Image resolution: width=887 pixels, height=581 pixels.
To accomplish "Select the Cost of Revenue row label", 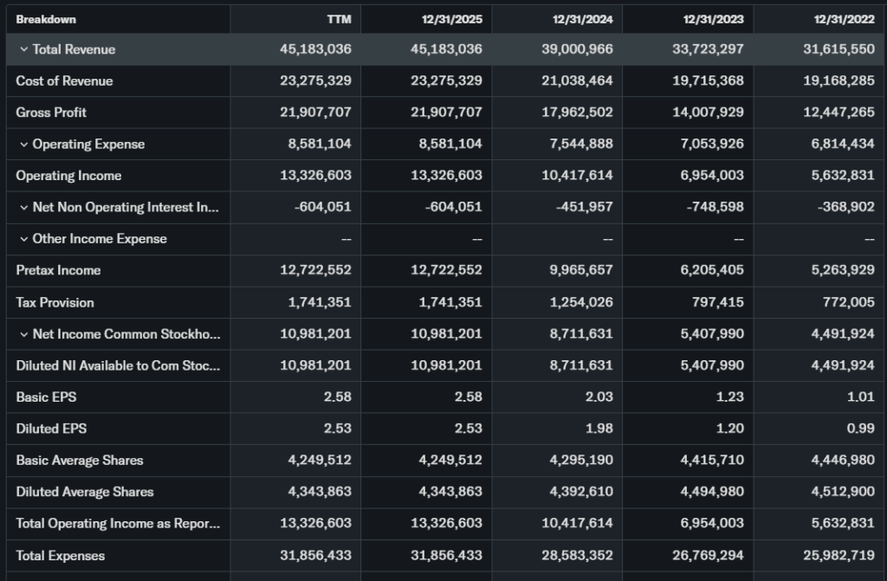I will 64,81.
